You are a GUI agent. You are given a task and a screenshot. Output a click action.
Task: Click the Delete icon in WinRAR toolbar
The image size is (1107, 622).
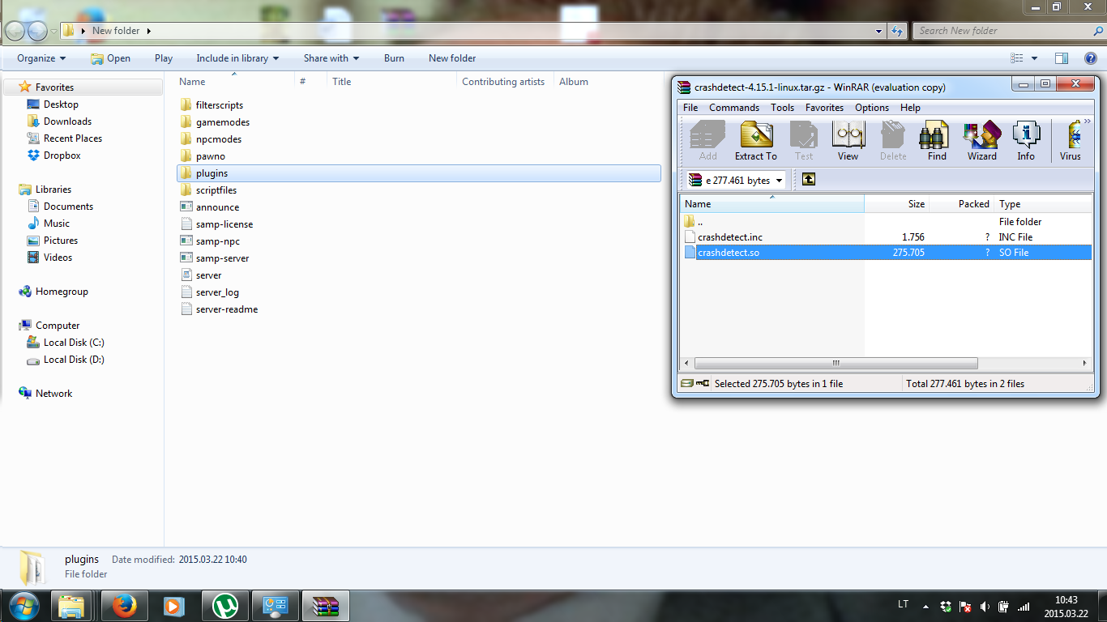click(x=893, y=140)
